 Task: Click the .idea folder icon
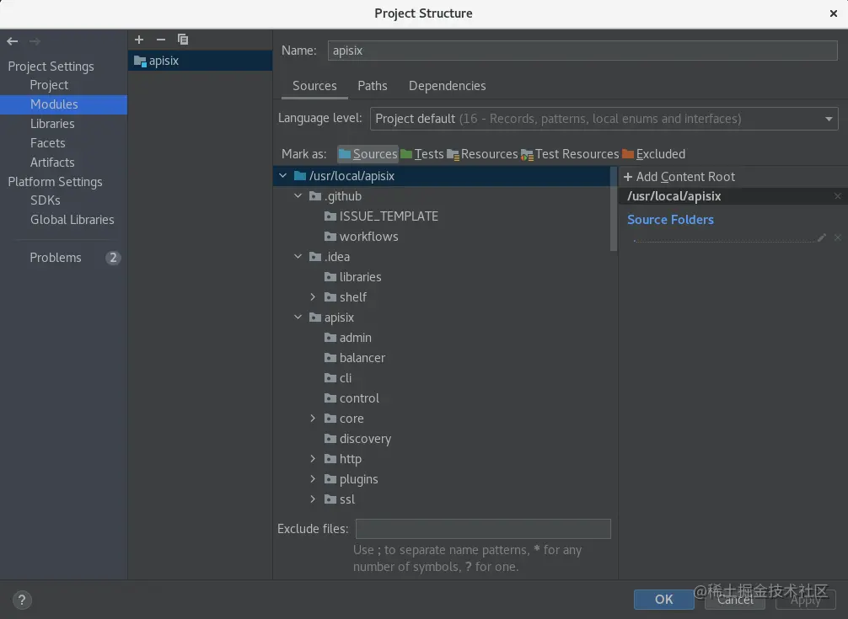coord(315,256)
